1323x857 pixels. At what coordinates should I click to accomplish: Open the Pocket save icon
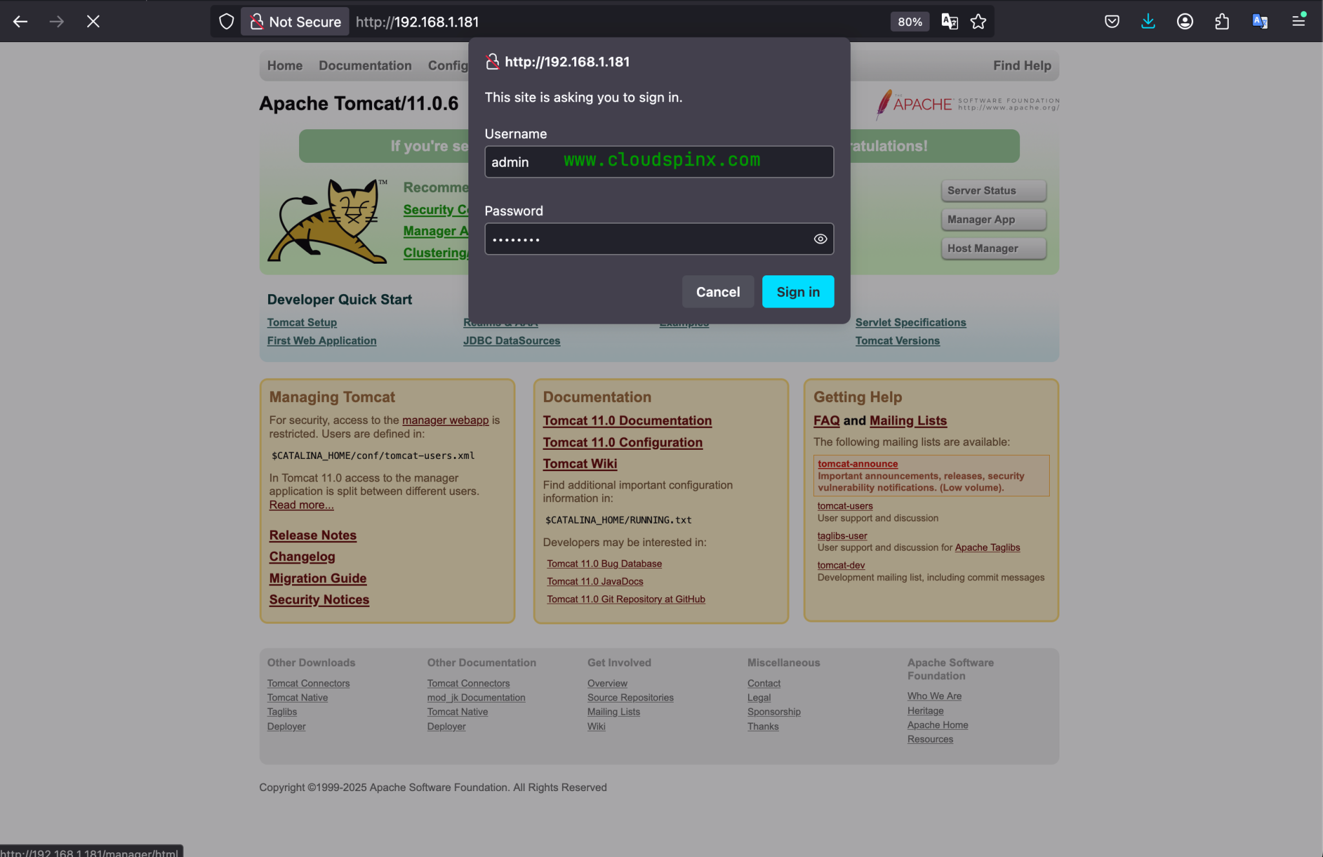tap(1112, 21)
